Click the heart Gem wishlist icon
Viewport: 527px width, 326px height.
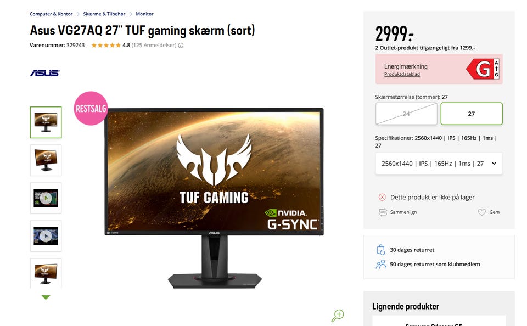481,212
